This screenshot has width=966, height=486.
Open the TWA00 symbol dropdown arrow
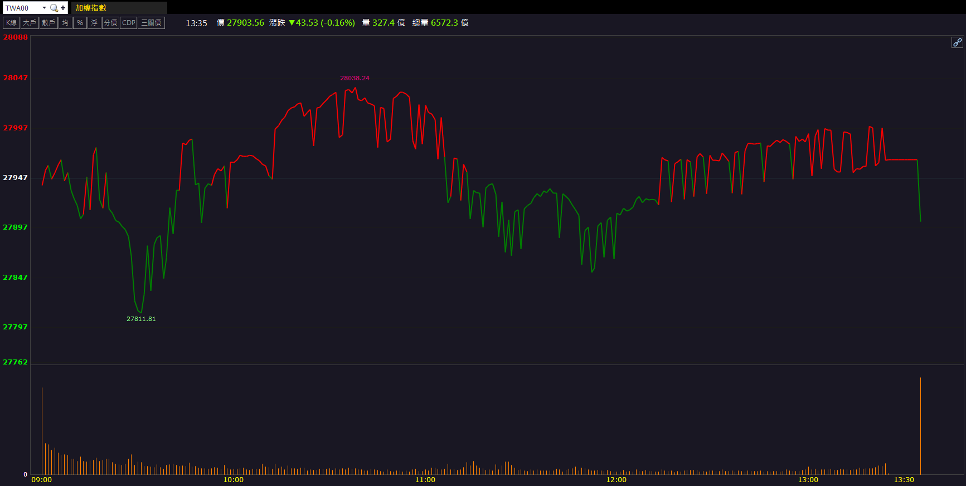pyautogui.click(x=44, y=8)
